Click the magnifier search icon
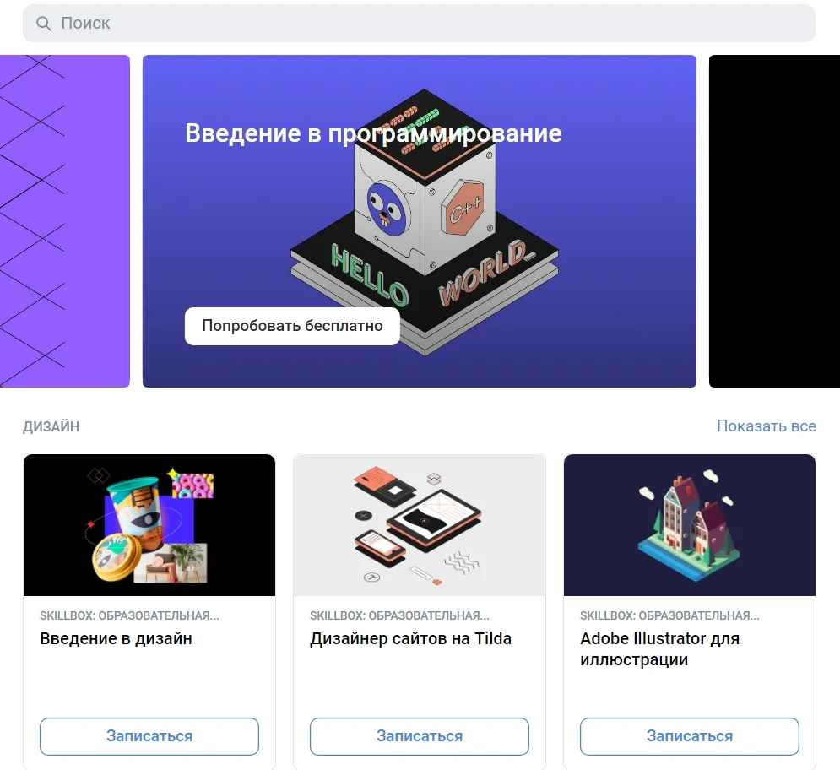 43,23
